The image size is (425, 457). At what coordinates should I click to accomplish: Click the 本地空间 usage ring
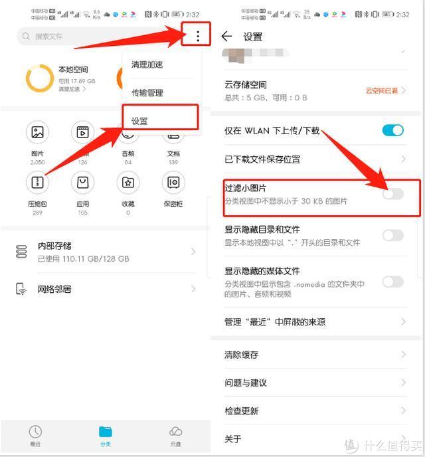pyautogui.click(x=40, y=78)
